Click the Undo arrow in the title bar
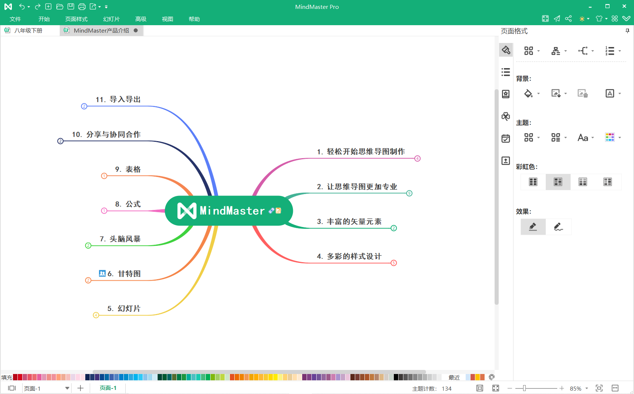 click(22, 7)
